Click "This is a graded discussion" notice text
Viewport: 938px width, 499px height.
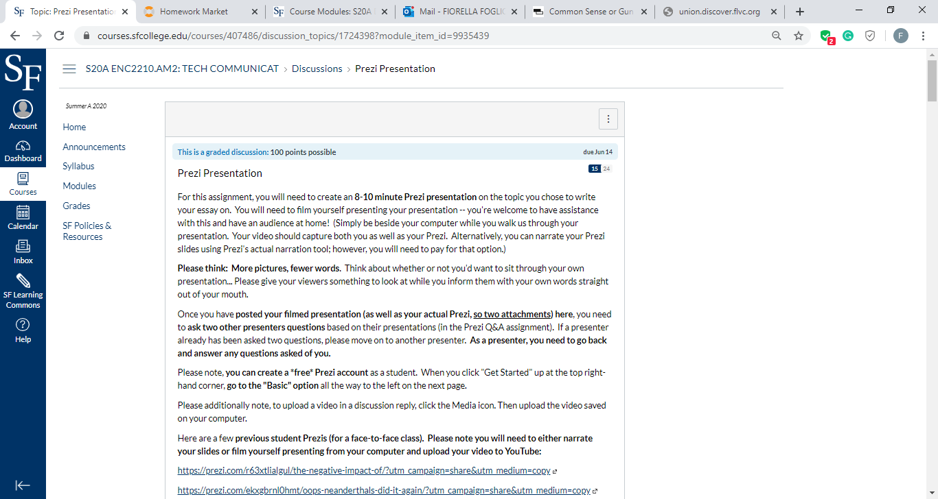click(222, 152)
